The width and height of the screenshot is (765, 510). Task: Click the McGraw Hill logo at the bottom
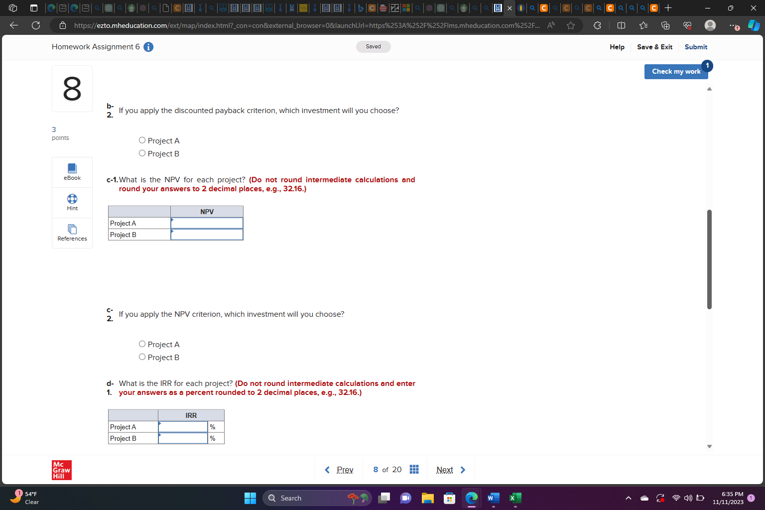(61, 470)
